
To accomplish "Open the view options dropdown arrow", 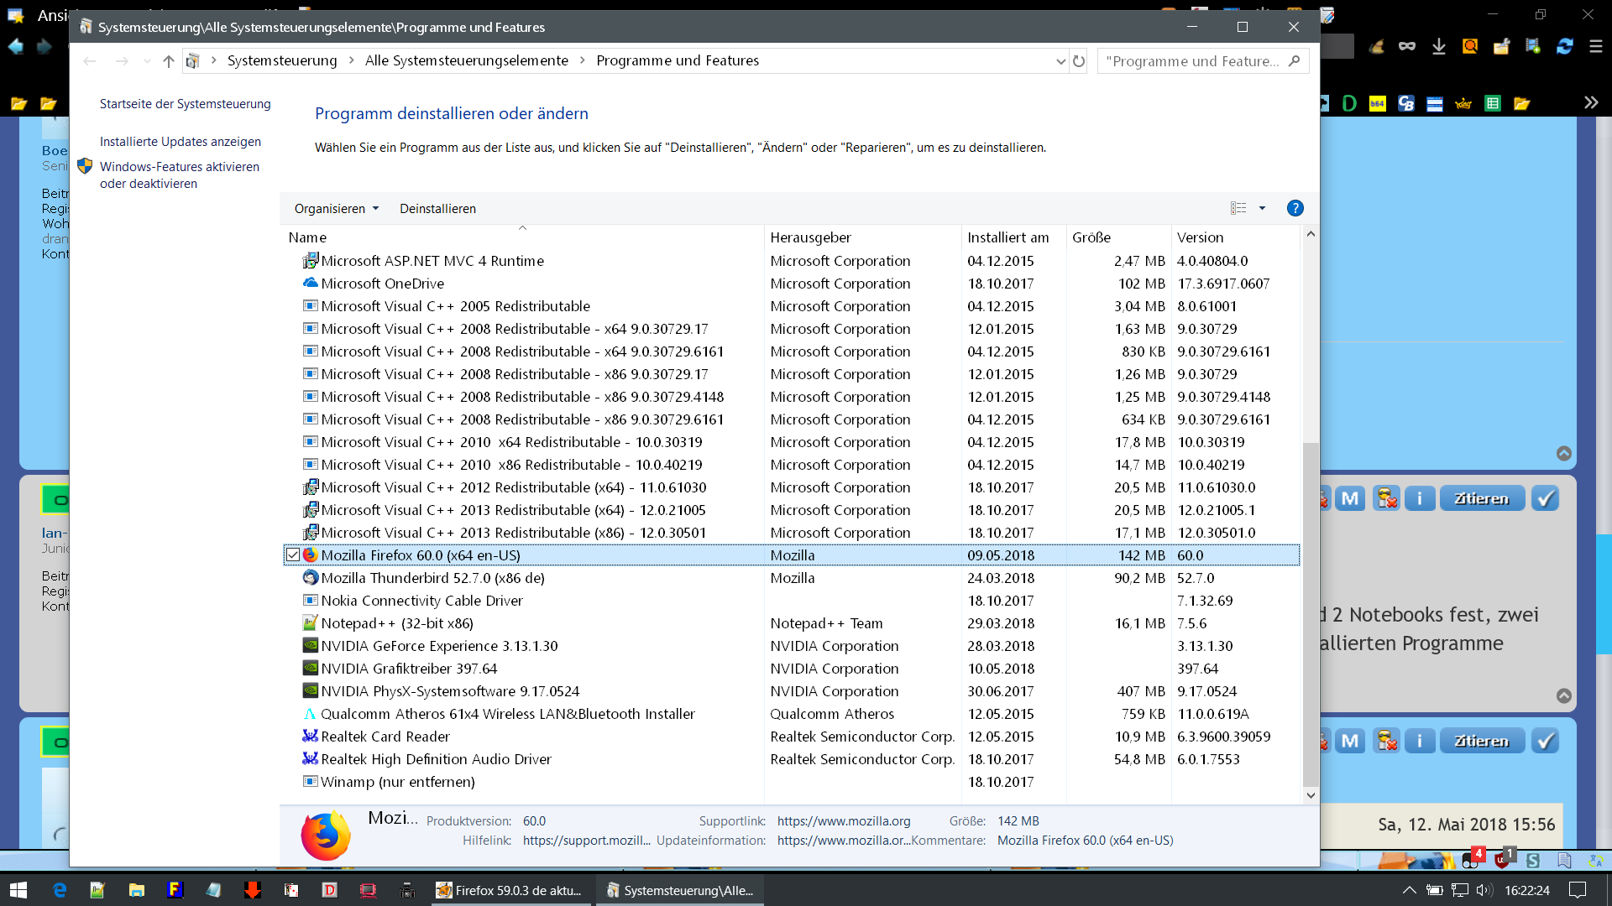I will [1262, 208].
